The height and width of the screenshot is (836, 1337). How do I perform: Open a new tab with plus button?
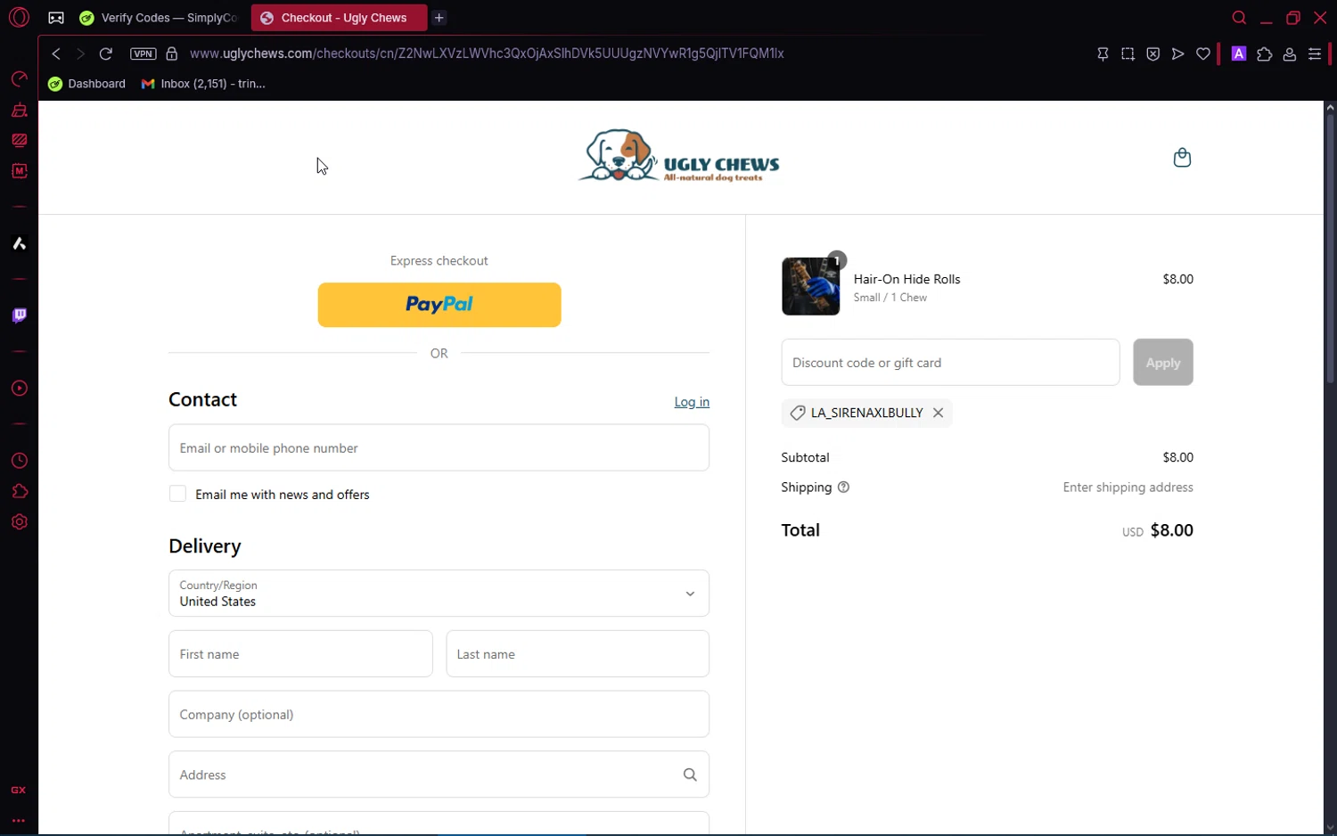[x=439, y=18]
